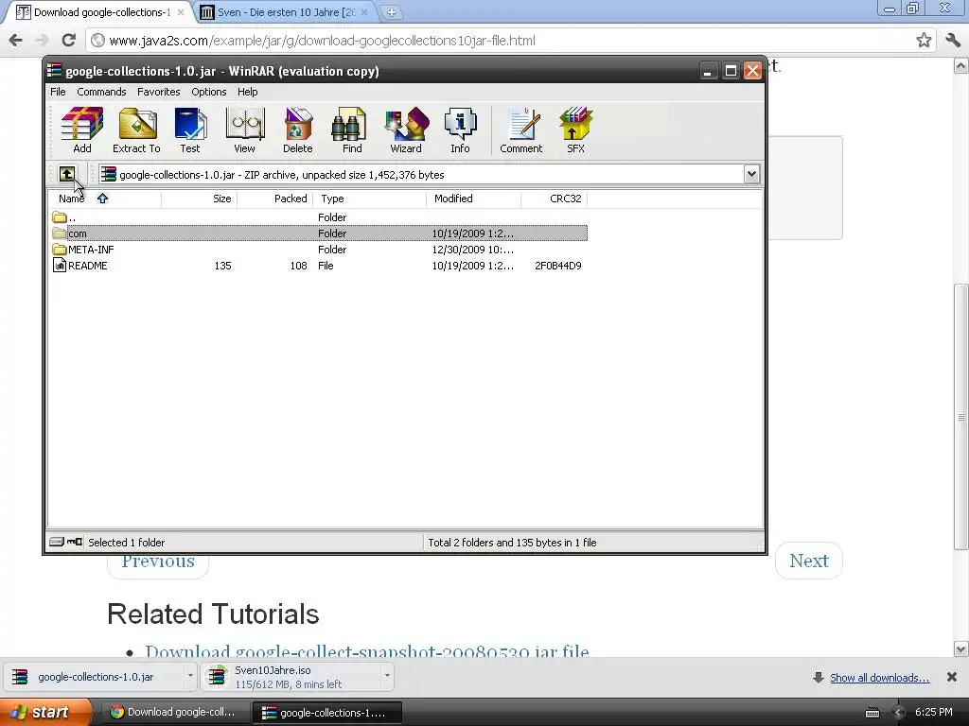Screen dimensions: 969x726
Task: Click the browser page scrollbar up arrow
Action: click(x=960, y=65)
